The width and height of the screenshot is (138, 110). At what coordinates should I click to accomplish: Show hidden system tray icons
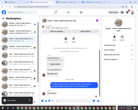pyautogui.click(x=119, y=108)
